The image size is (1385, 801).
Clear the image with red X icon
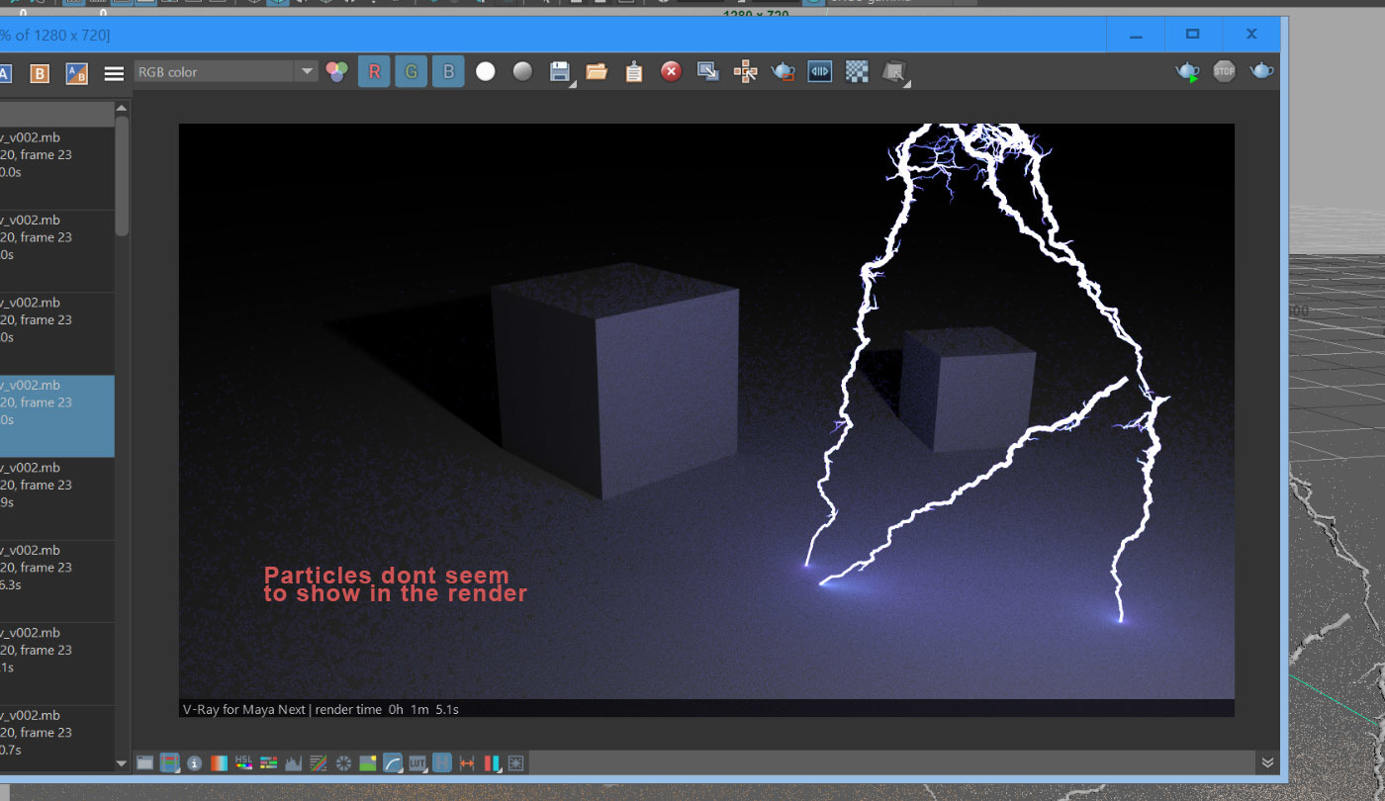[x=671, y=72]
